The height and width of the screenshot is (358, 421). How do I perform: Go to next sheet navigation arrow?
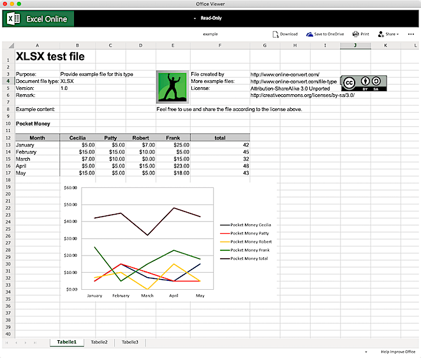click(x=26, y=343)
